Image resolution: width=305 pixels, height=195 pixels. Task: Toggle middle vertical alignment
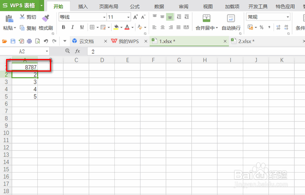[x=162, y=17]
